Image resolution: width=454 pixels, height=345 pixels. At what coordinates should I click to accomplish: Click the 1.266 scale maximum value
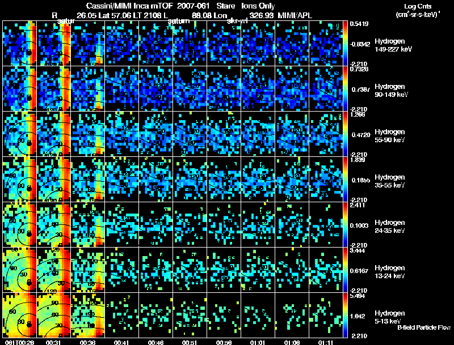pos(358,114)
